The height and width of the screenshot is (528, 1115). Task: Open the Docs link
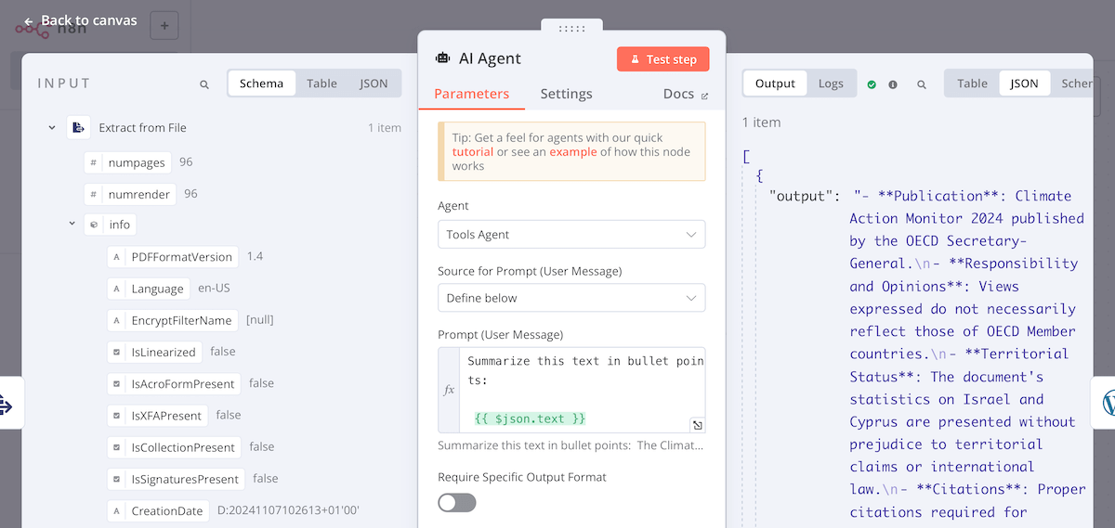pyautogui.click(x=686, y=94)
